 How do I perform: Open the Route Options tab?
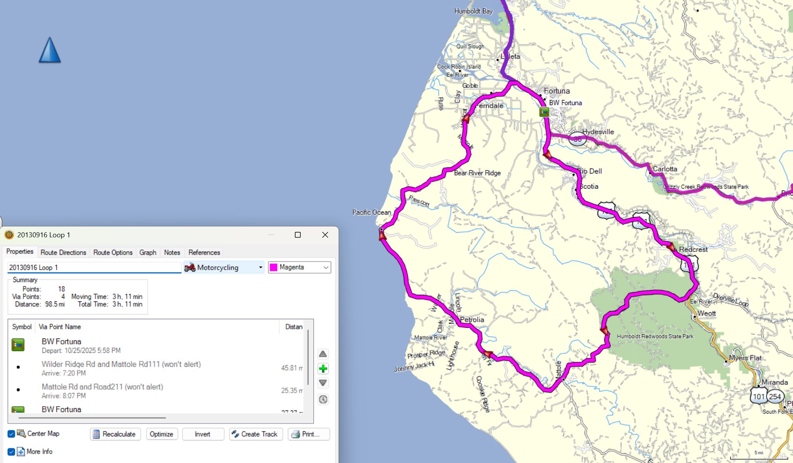(113, 252)
